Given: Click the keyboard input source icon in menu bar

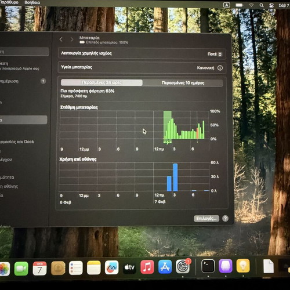Looking at the screenshot, I should [x=227, y=5].
